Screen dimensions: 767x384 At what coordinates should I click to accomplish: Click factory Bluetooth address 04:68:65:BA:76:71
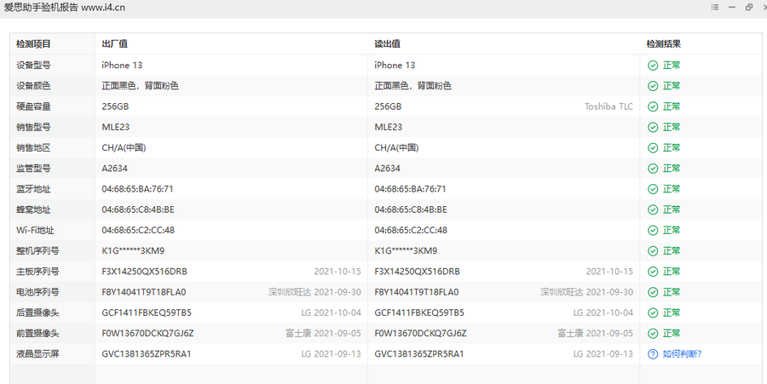(137, 188)
